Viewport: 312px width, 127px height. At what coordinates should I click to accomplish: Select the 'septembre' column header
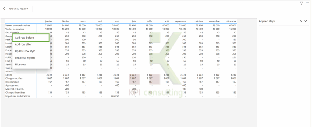coord(181,21)
